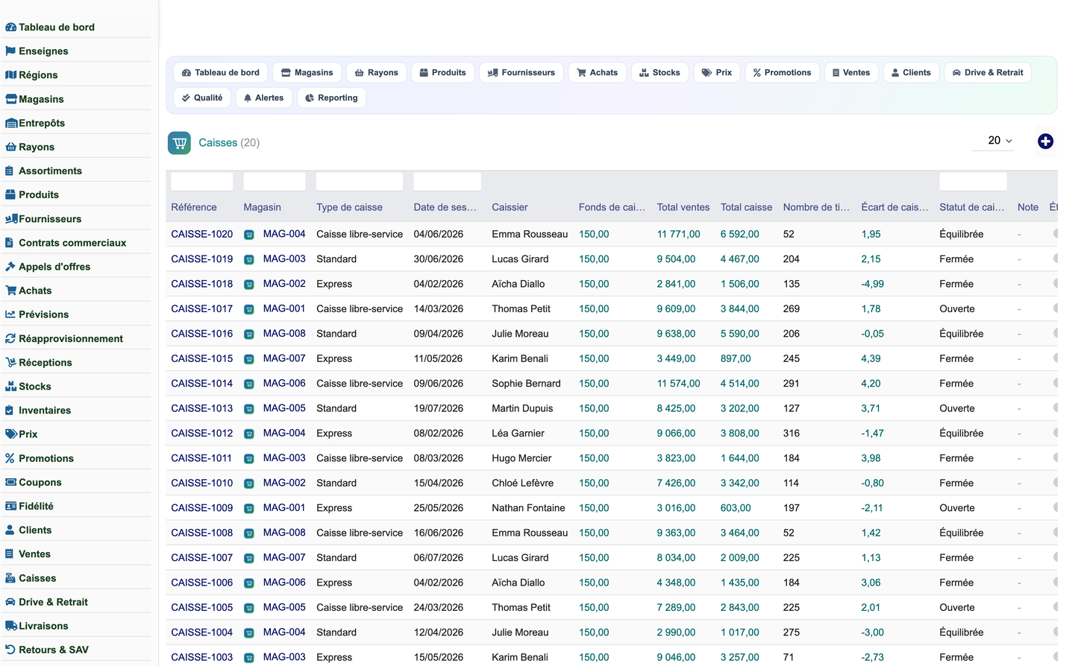Image resolution: width=1078 pixels, height=666 pixels.
Task: Click the Caisses register icon in sidebar
Action: (10, 578)
